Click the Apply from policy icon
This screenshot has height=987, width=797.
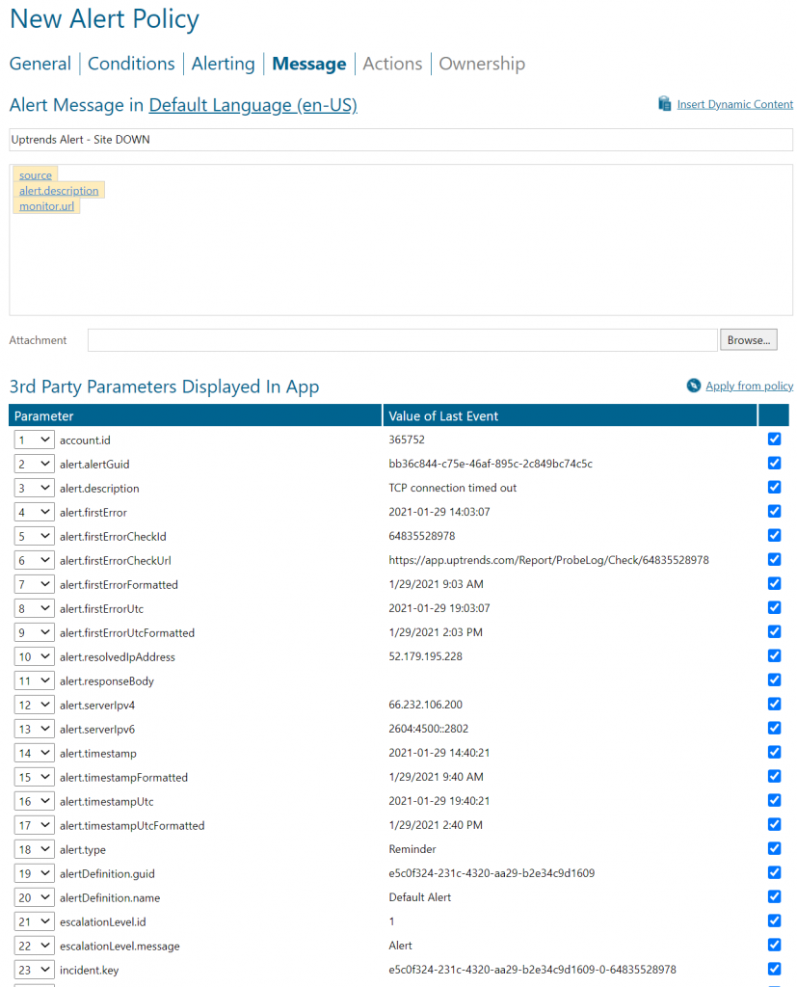click(x=693, y=386)
